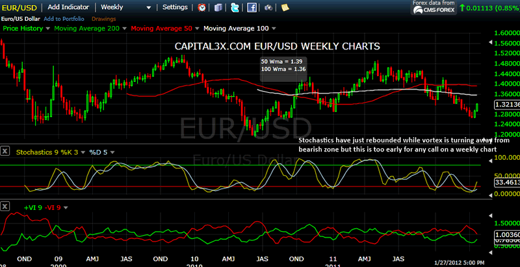Click the 1.32136 current price tag

point(507,105)
